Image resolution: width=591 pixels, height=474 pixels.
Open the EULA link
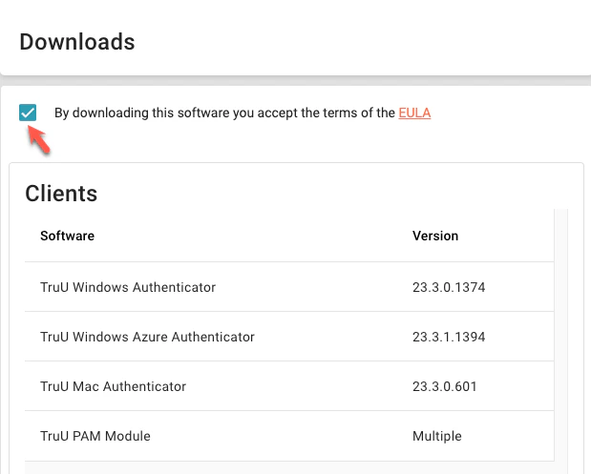[x=414, y=113]
